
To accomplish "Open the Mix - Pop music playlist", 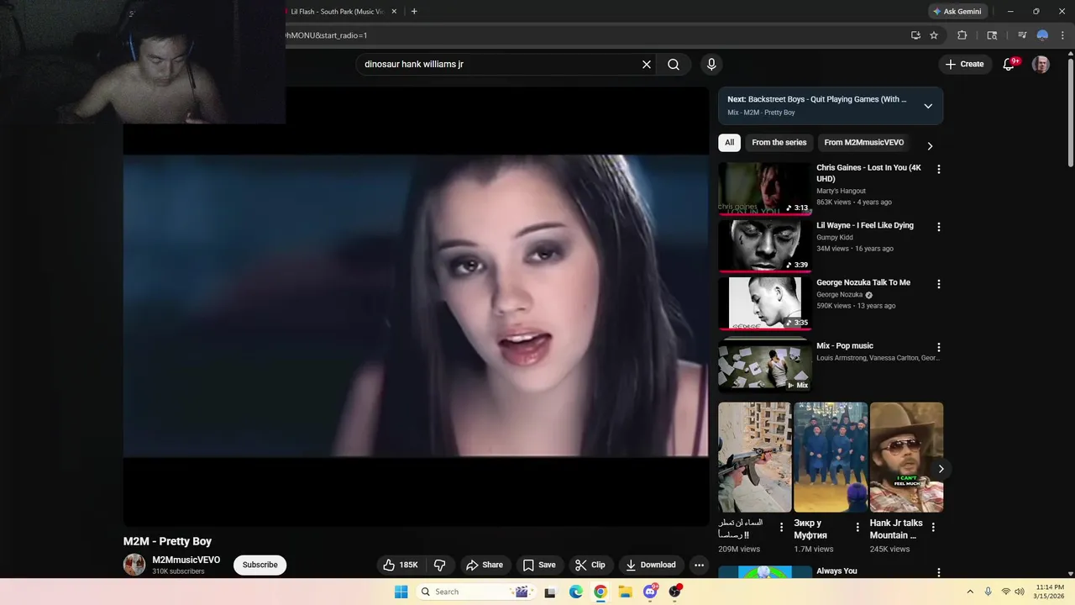I will (764, 366).
